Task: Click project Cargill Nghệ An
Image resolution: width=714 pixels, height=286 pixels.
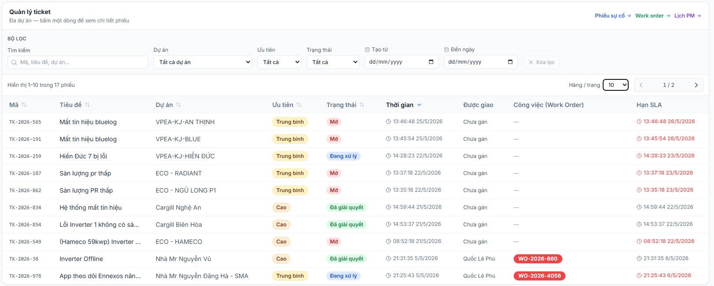Action: 178,207
